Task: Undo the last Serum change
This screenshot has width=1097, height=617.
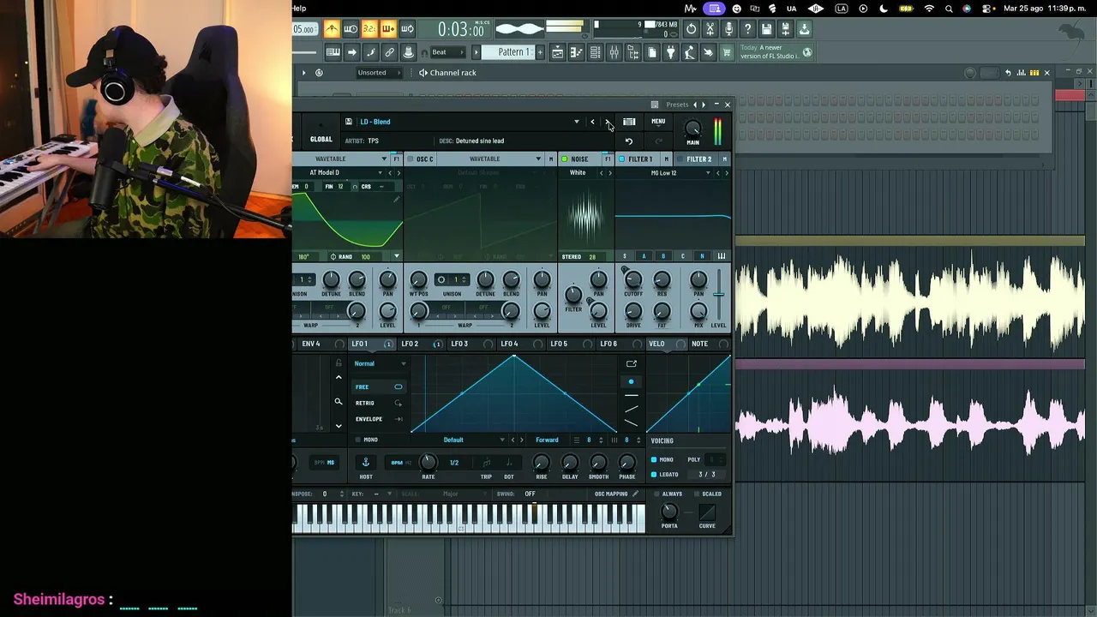Action: 629,141
